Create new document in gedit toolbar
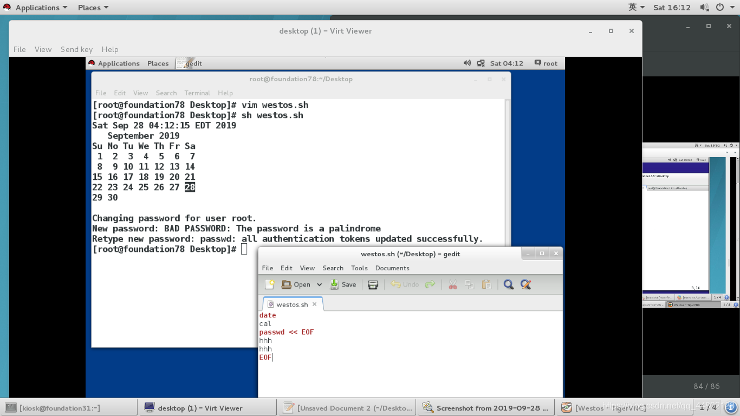The width and height of the screenshot is (740, 416). pos(269,284)
